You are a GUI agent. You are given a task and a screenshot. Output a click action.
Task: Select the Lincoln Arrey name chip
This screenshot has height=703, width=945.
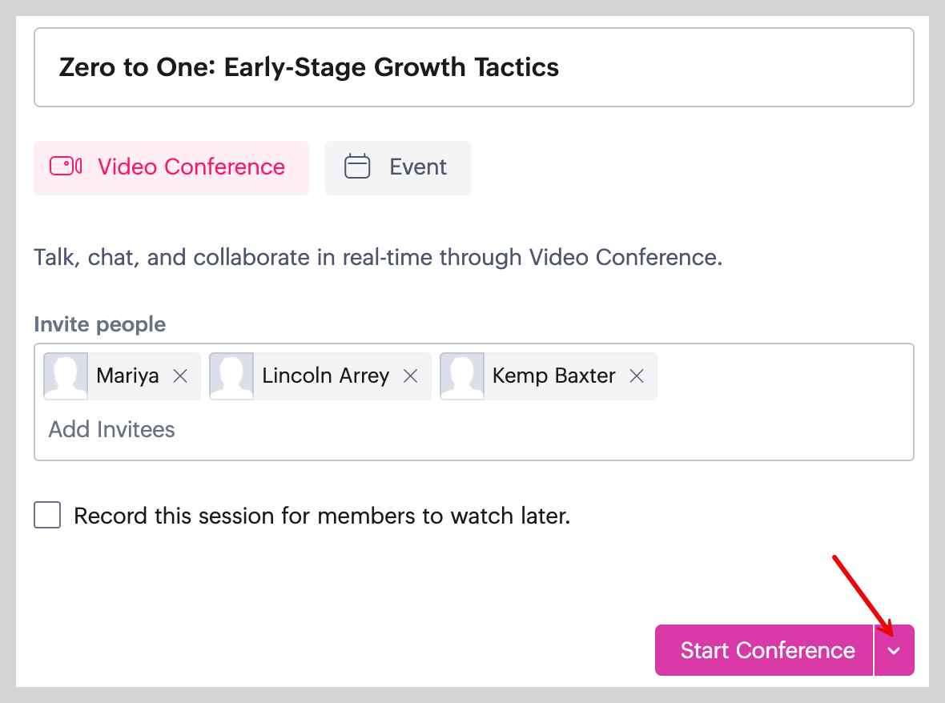click(x=325, y=376)
